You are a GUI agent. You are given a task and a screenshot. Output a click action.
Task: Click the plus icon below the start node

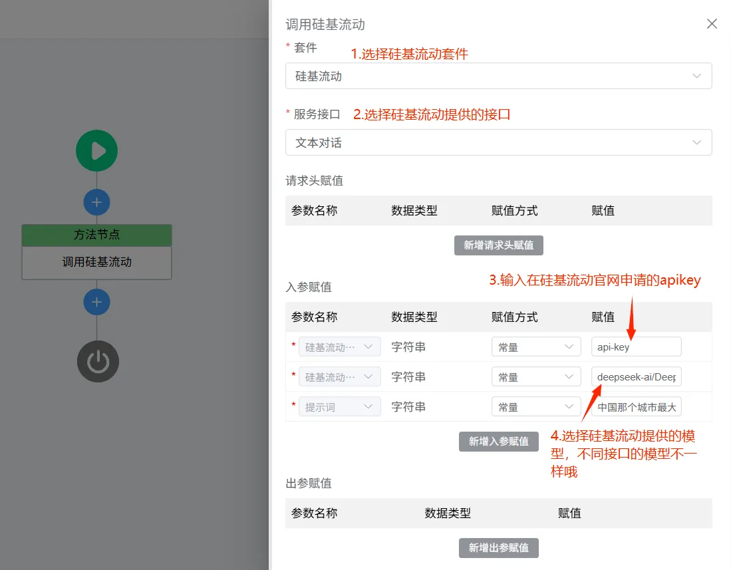(96, 202)
